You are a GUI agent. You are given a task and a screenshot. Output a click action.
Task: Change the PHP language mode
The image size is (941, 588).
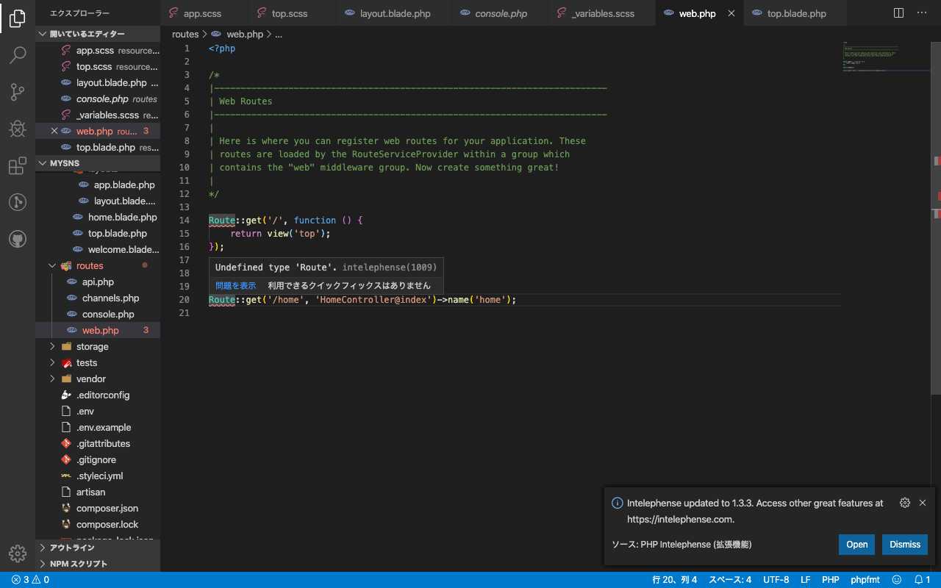(831, 580)
